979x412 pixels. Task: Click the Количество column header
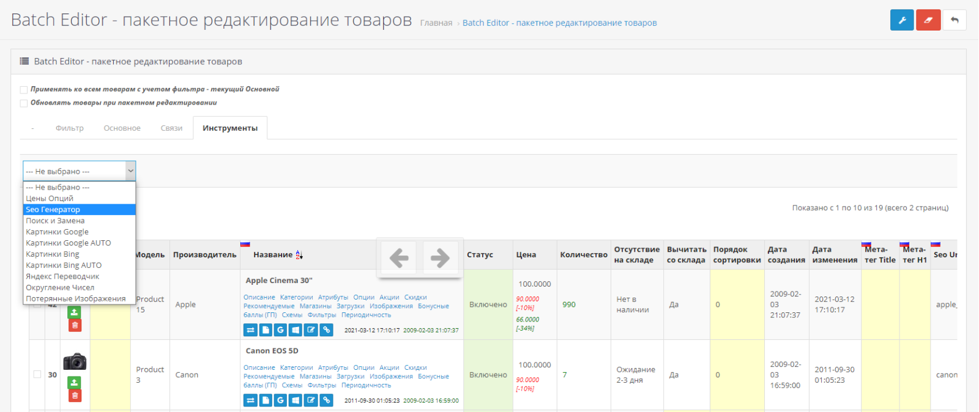[x=584, y=255]
